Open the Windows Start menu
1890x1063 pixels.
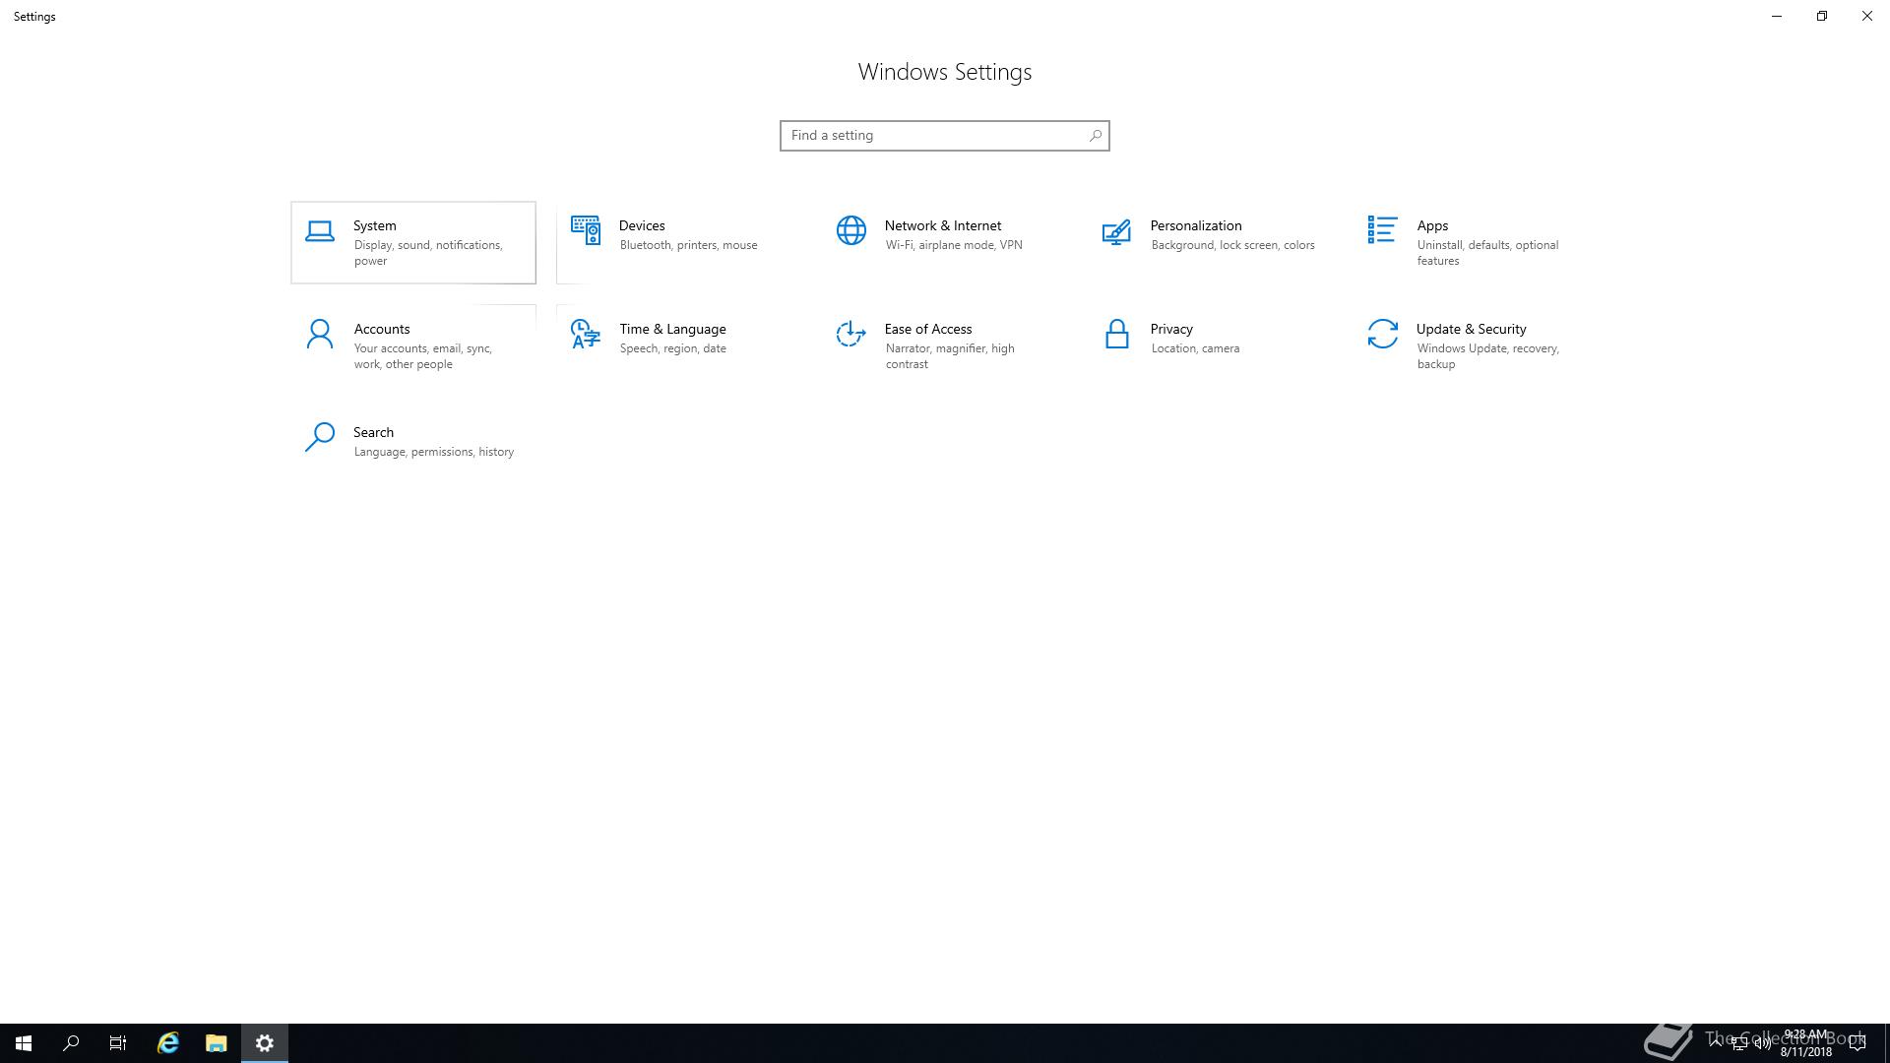point(24,1043)
